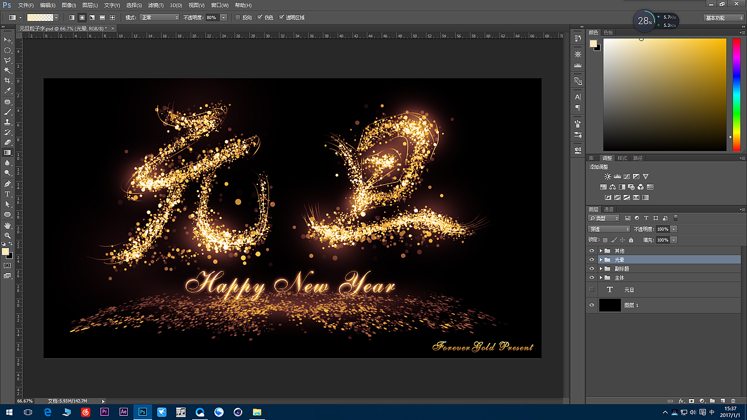Screen dimensions: 747x420
Task: Open the 基本功能 workspace dropdown
Action: click(x=724, y=18)
